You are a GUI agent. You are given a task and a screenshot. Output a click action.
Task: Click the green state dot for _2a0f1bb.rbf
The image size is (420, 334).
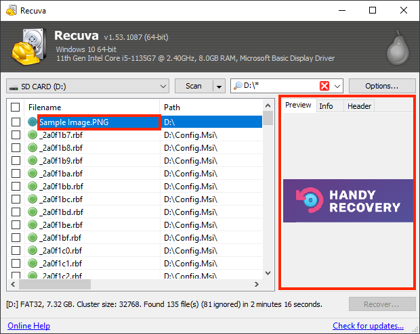click(x=33, y=186)
